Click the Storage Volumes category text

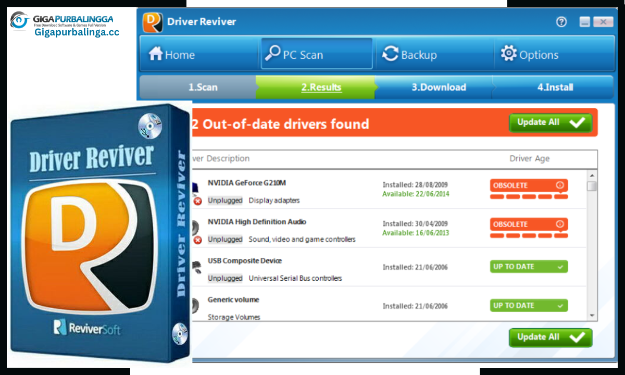[234, 317]
